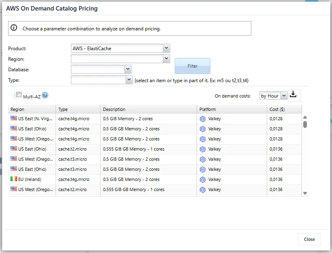Click the Close button
Screen dimensions: 332x253
click(309, 239)
